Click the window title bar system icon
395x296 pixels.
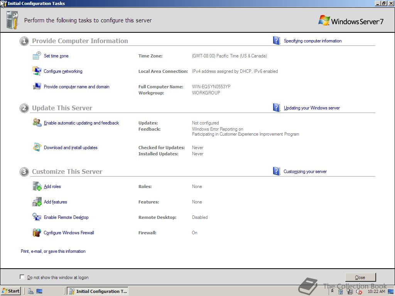[x=3, y=3]
